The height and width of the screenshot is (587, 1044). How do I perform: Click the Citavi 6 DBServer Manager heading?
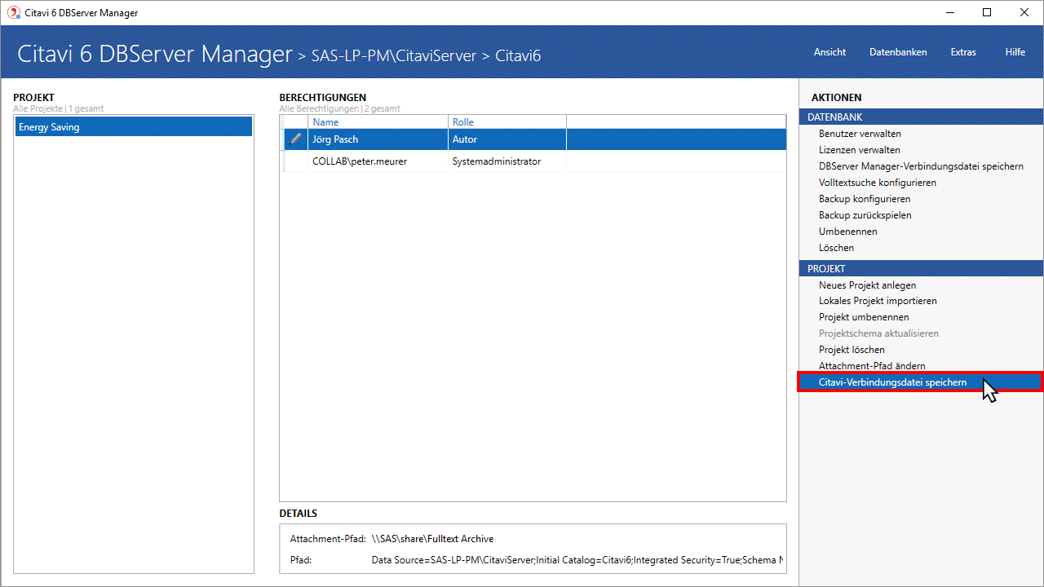pos(155,54)
